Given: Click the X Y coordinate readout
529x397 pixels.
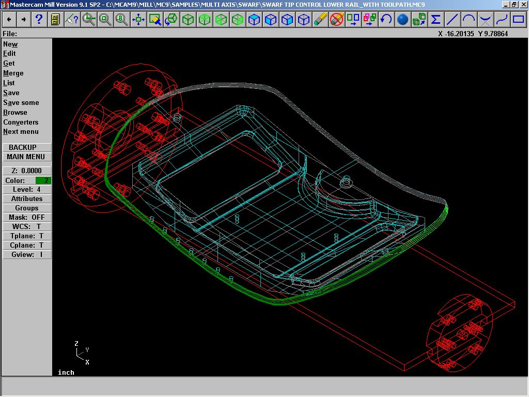Looking at the screenshot, I should (x=473, y=34).
